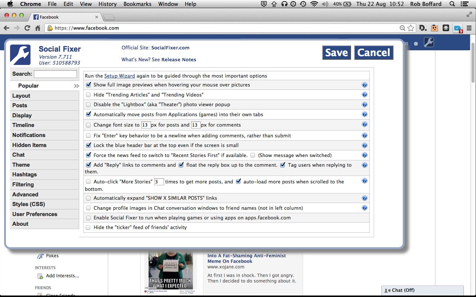Select the Hidden Items section
This screenshot has width=476, height=297.
(x=45, y=145)
